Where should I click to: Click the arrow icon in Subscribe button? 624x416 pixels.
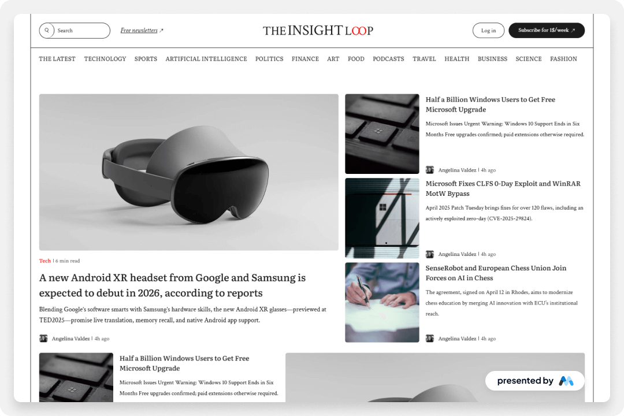coord(573,30)
